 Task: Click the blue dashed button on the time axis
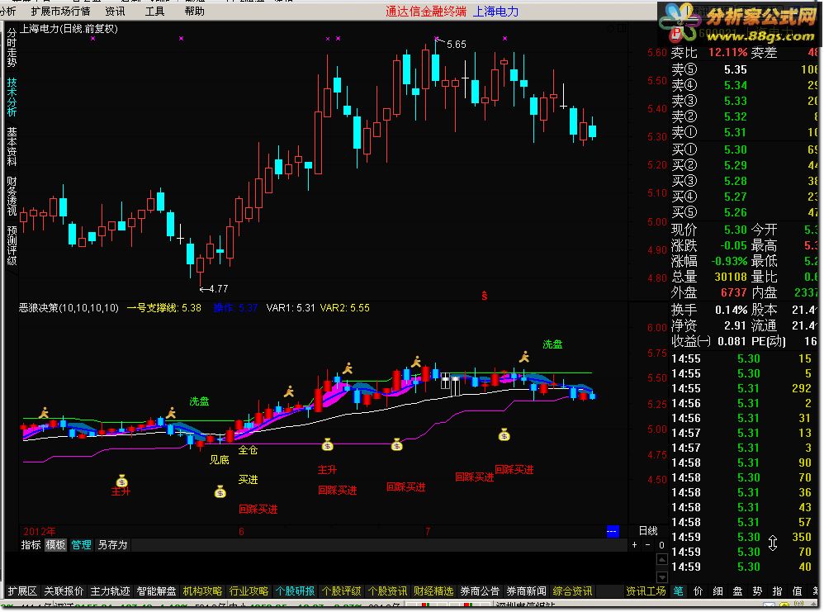point(612,531)
